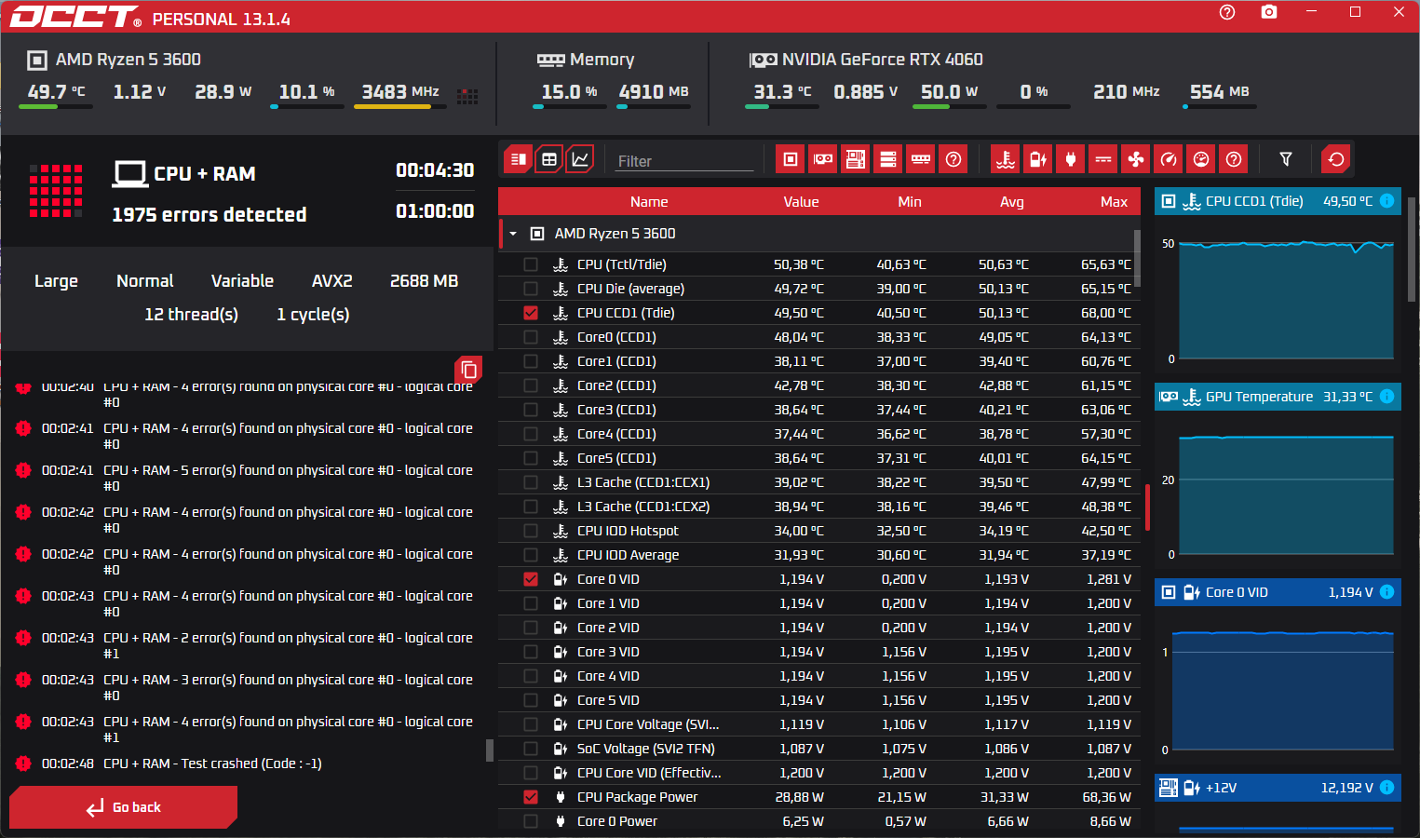Uncheck Core 0 VID sensor
The image size is (1420, 838).
tap(531, 579)
